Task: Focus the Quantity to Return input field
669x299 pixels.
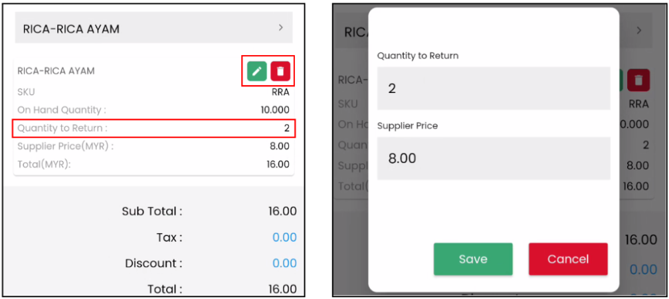Action: point(493,88)
